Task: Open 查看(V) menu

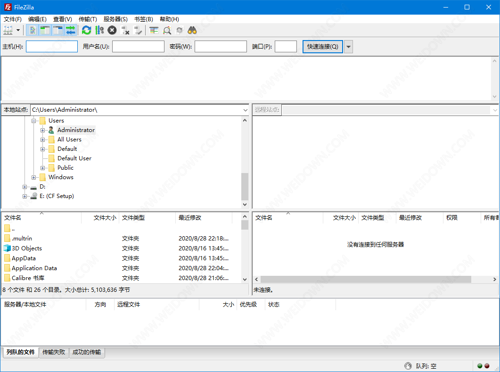Action: coord(63,19)
